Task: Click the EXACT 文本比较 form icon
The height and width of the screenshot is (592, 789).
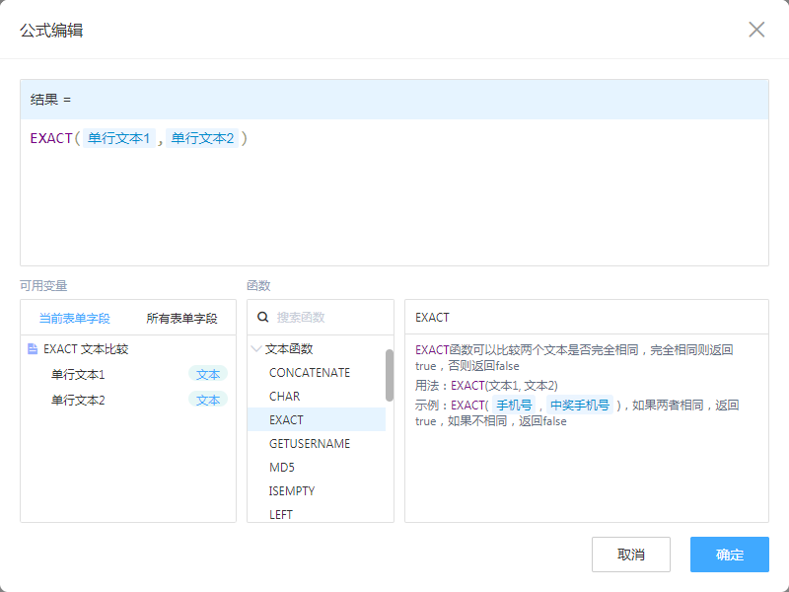Action: pyautogui.click(x=33, y=349)
